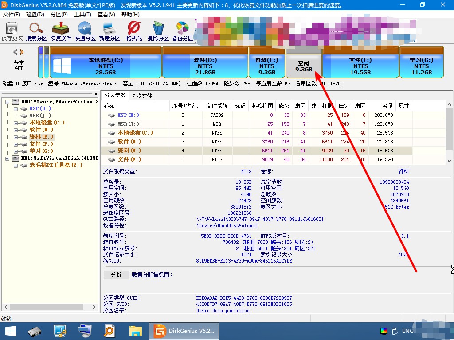Select the 本地磁盘(C:) block in disk map

tap(106, 63)
